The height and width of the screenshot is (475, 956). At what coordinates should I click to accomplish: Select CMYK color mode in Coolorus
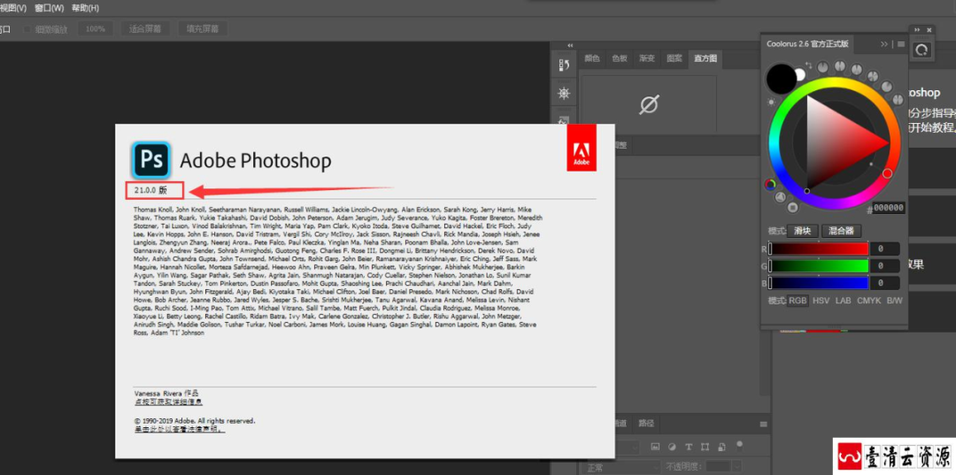tap(869, 301)
